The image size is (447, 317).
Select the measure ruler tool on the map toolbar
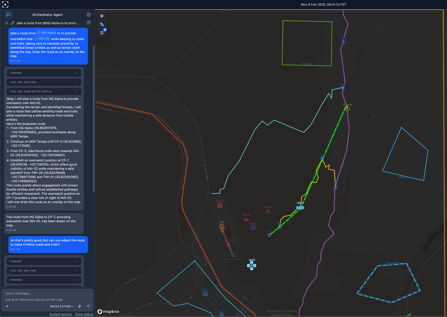click(102, 25)
